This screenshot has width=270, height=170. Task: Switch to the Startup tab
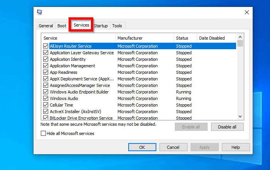[x=101, y=26]
